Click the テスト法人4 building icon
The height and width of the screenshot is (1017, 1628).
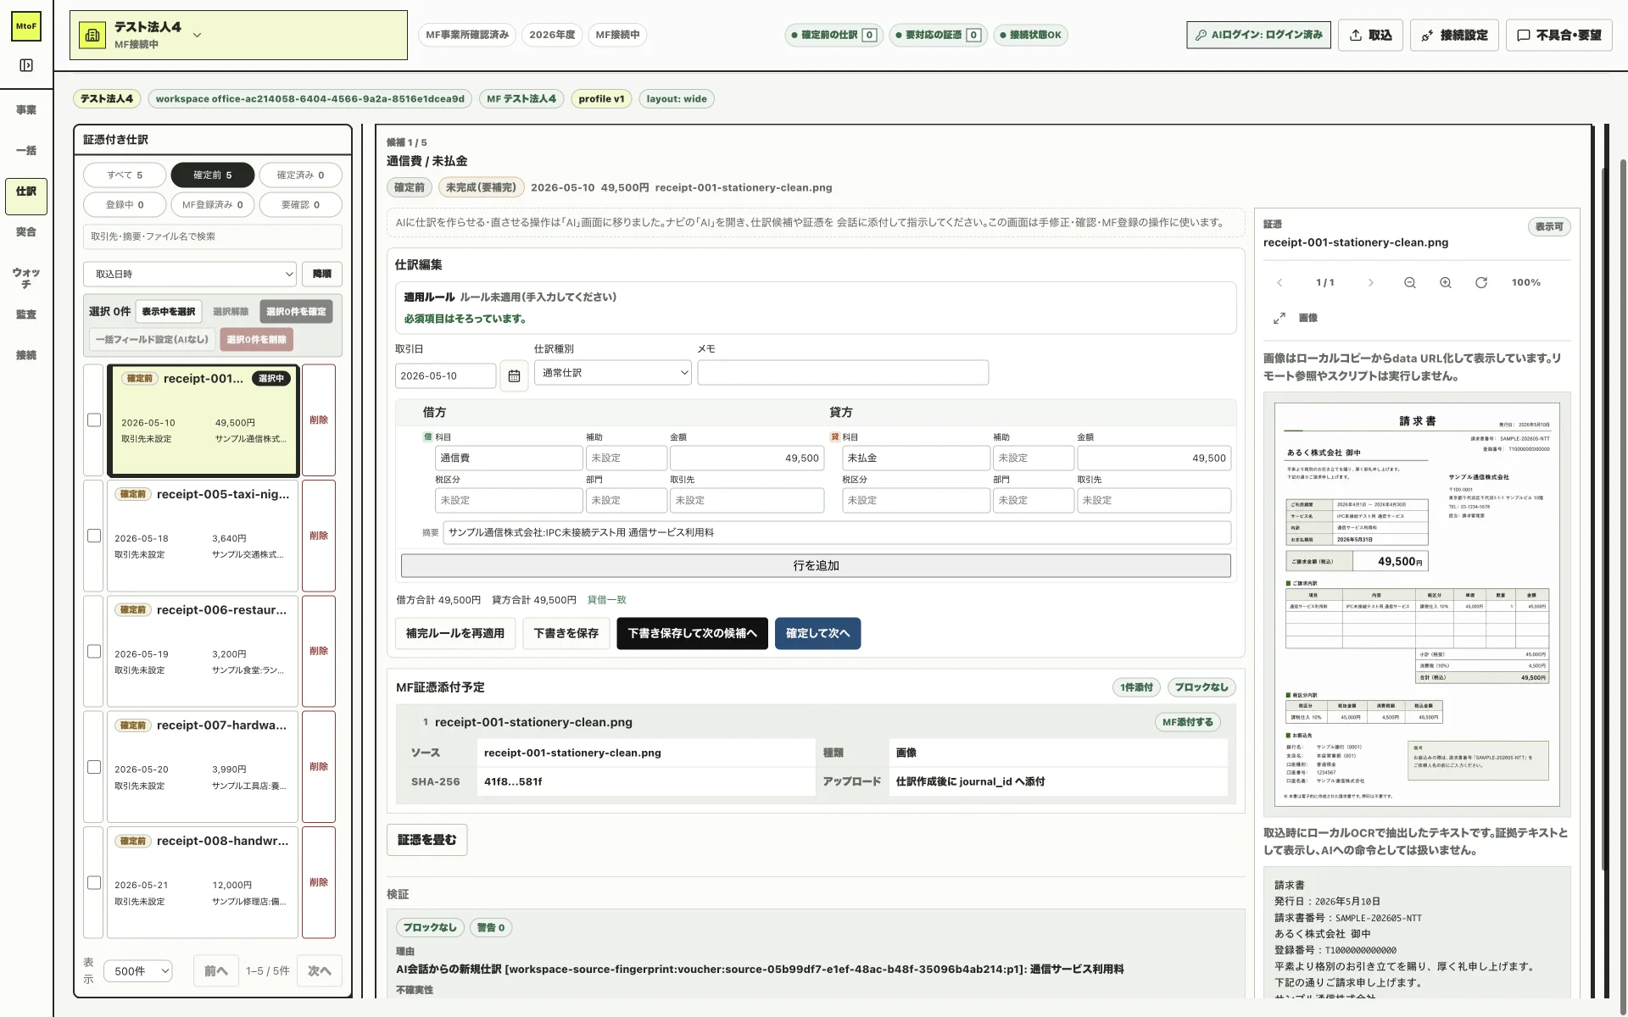[92, 35]
